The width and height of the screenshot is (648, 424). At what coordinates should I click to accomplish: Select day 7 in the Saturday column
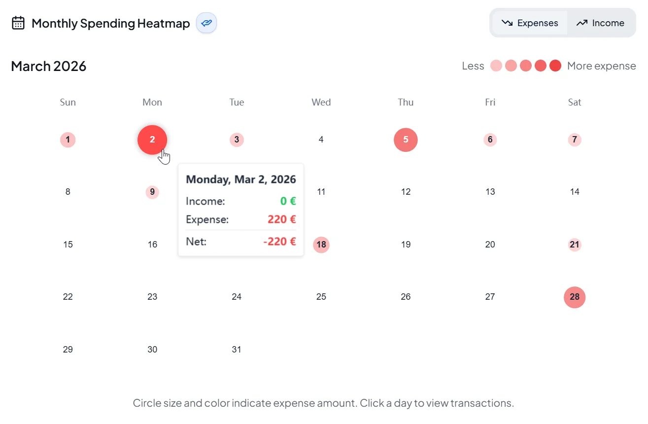point(574,140)
